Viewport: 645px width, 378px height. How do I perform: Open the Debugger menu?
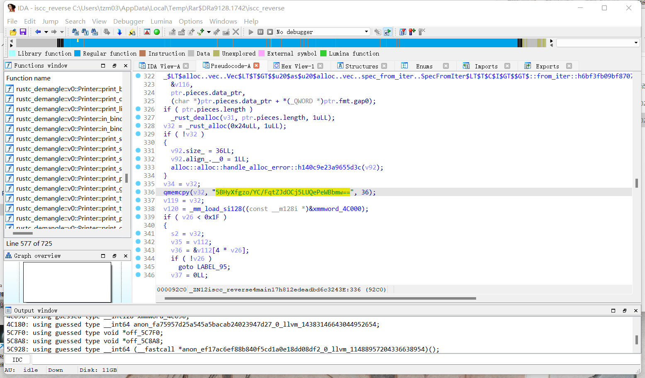pyautogui.click(x=129, y=21)
